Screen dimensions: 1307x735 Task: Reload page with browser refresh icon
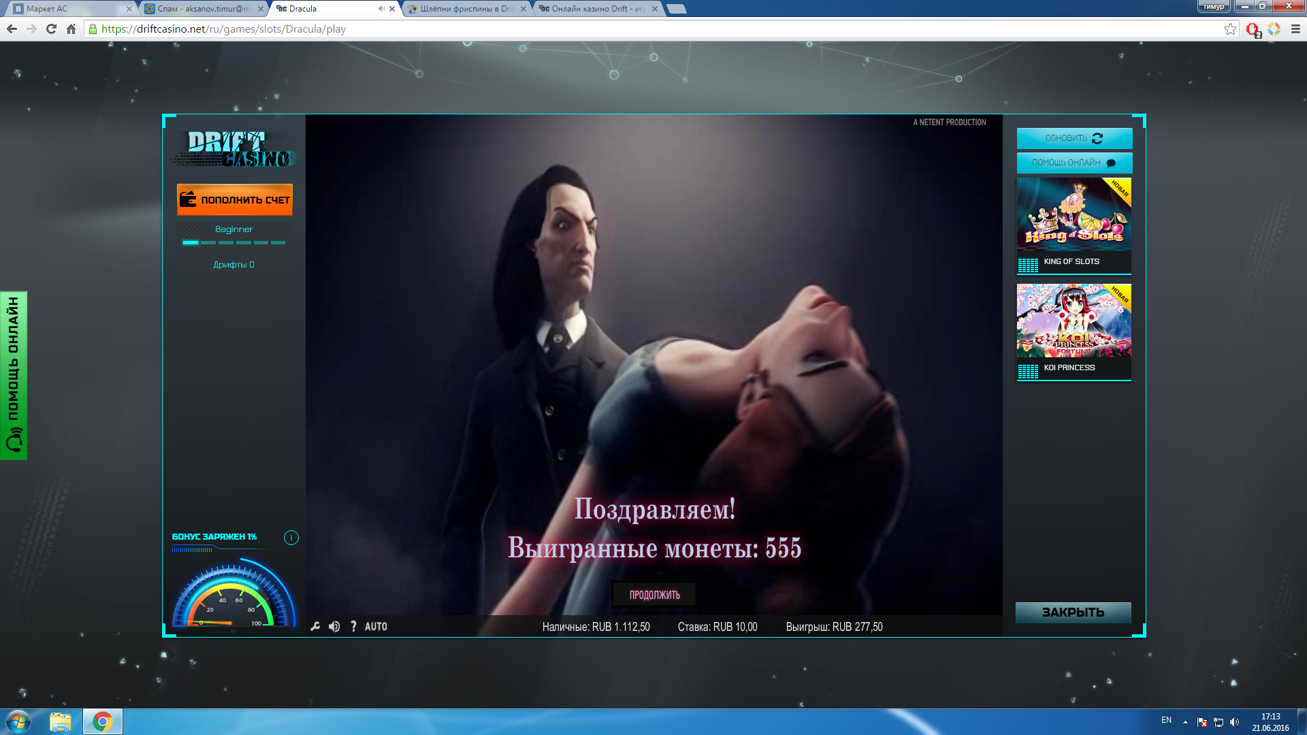(51, 29)
